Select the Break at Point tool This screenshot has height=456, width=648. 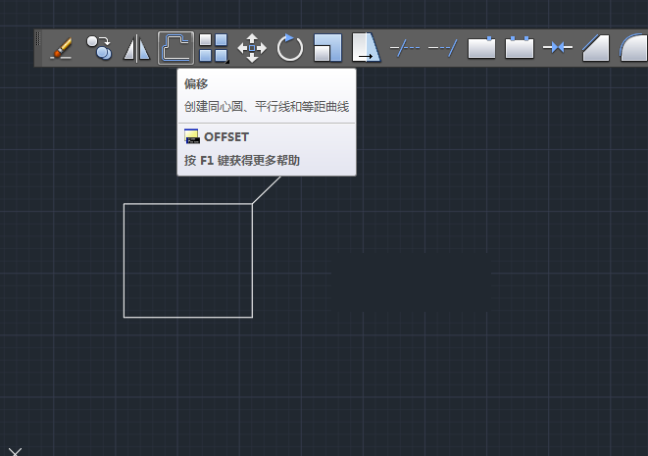click(x=481, y=47)
